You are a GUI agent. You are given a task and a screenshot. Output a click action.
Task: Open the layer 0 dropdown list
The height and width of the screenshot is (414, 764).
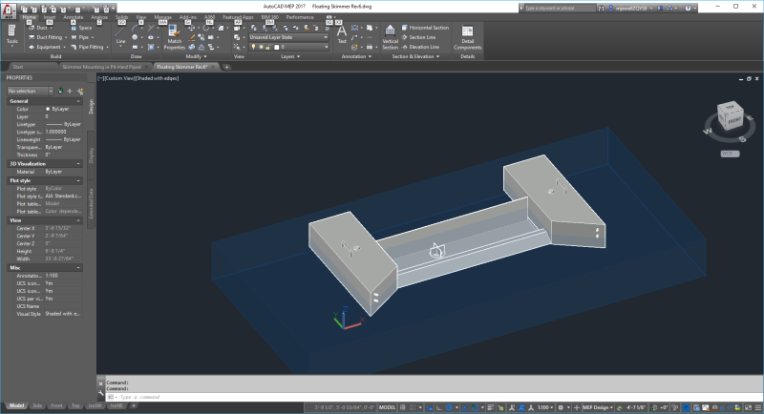point(288,47)
